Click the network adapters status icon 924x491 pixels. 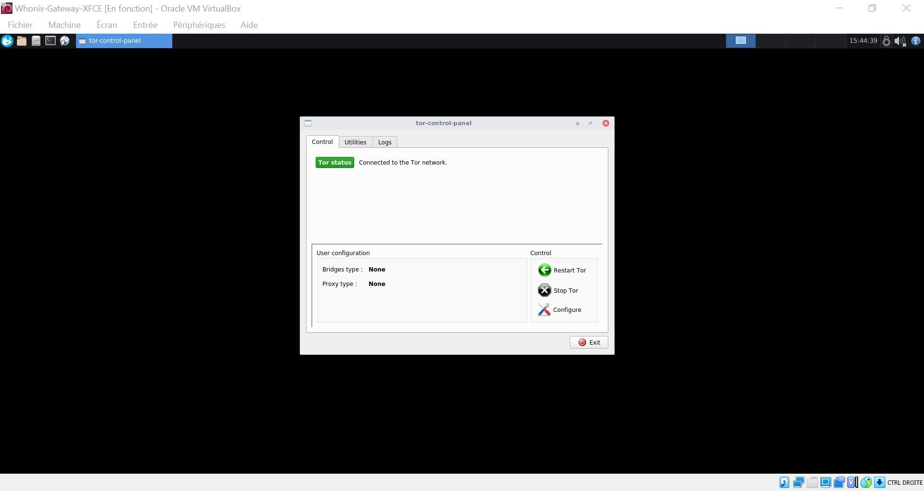798,482
